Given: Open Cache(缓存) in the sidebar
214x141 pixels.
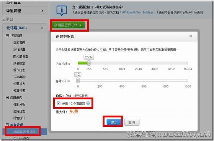Looking at the screenshot, I should pyautogui.click(x=22, y=139).
